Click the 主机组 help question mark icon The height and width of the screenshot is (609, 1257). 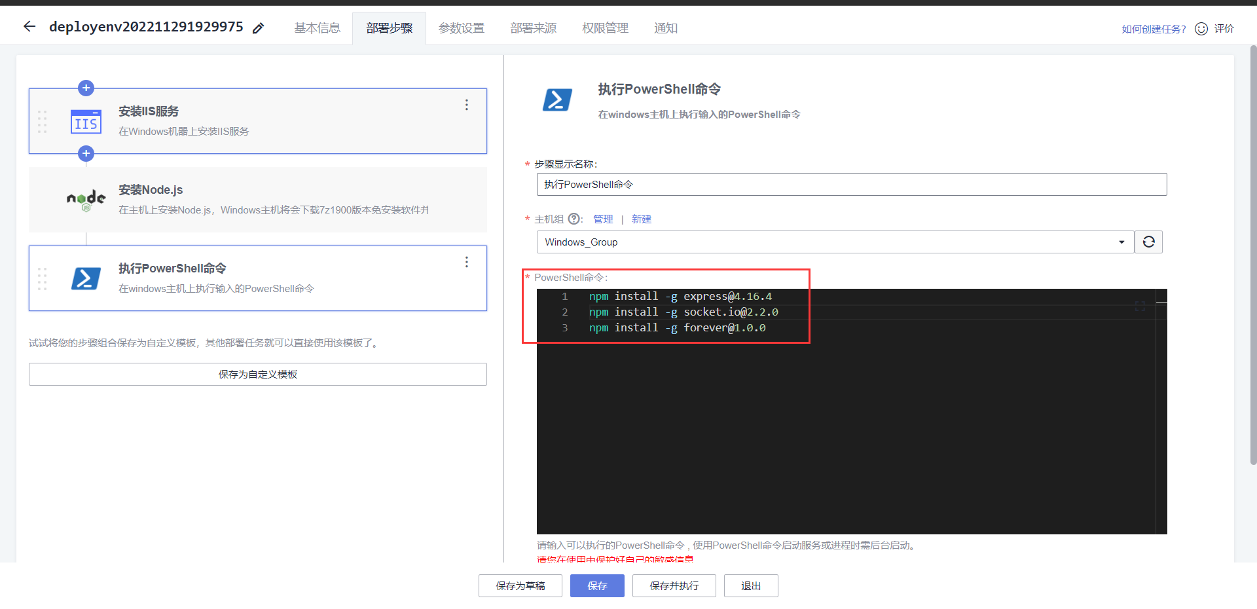(x=574, y=219)
